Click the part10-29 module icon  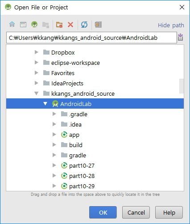click(x=64, y=186)
